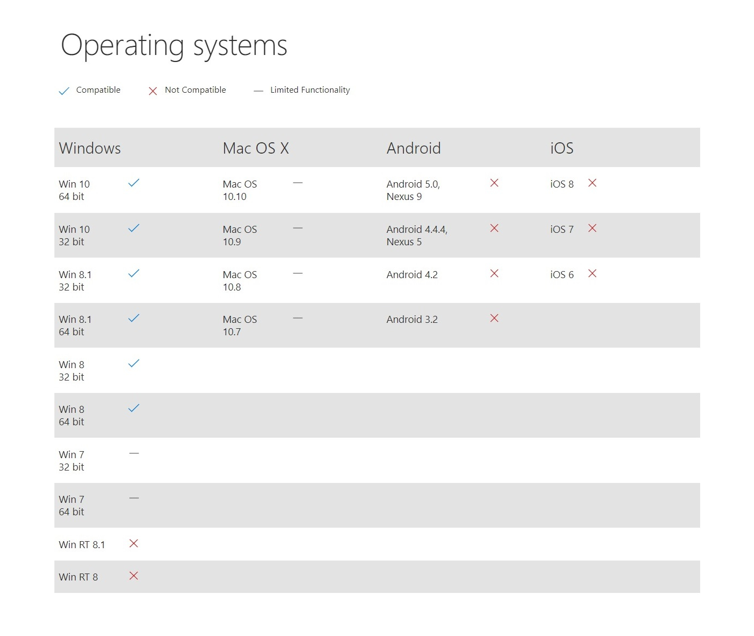The width and height of the screenshot is (754, 636).
Task: Click the red X beside Android 3.2
Action: click(x=494, y=318)
